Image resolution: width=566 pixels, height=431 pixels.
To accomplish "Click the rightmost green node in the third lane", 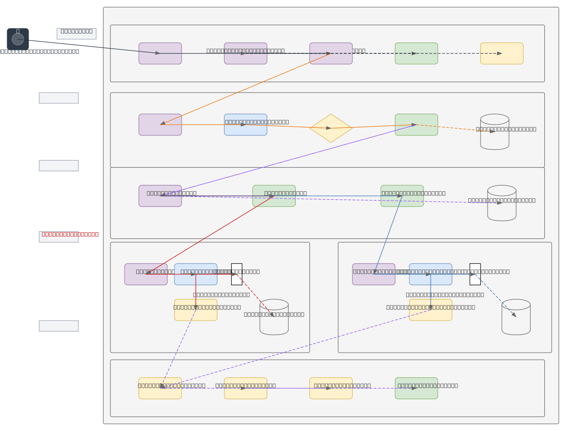I will click(402, 196).
